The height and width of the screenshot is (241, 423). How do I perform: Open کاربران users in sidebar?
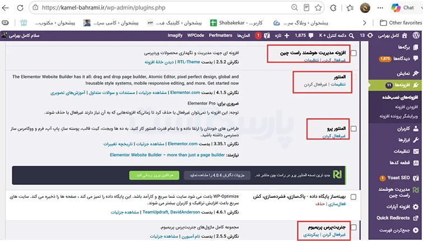point(407,129)
